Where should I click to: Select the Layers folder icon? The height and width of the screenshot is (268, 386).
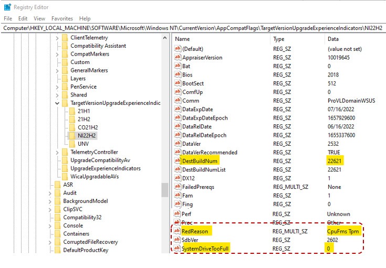click(65, 79)
